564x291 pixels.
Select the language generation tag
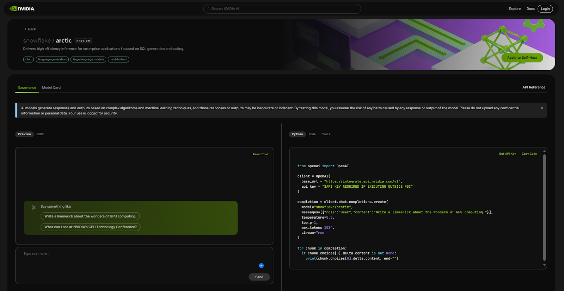52,59
